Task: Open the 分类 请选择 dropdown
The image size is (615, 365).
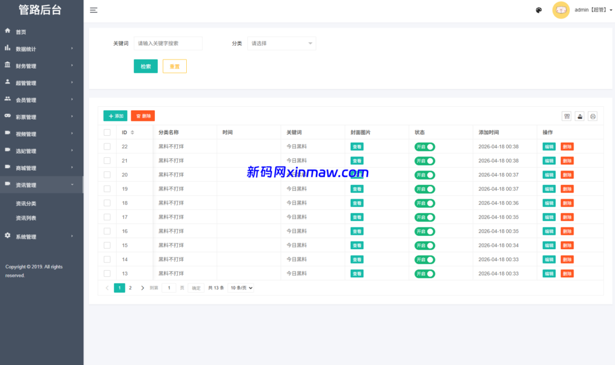Action: (x=282, y=43)
